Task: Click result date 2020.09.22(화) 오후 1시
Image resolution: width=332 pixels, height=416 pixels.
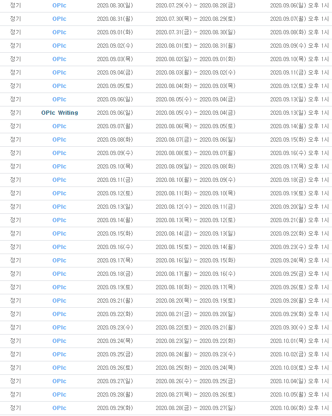Action: [x=299, y=234]
